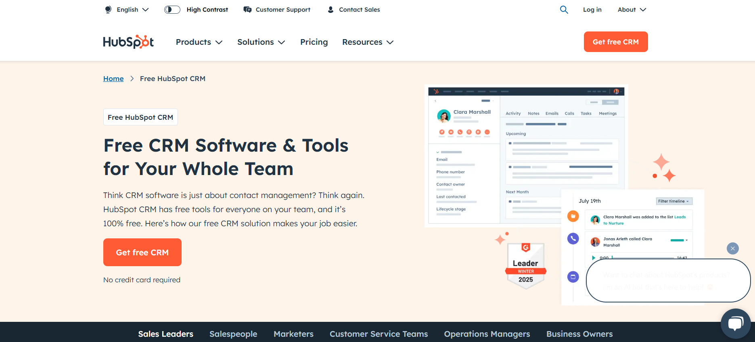Screen dimensions: 755x342
Task: Click the Free CRM Software & Tools heading
Action: 226,157
